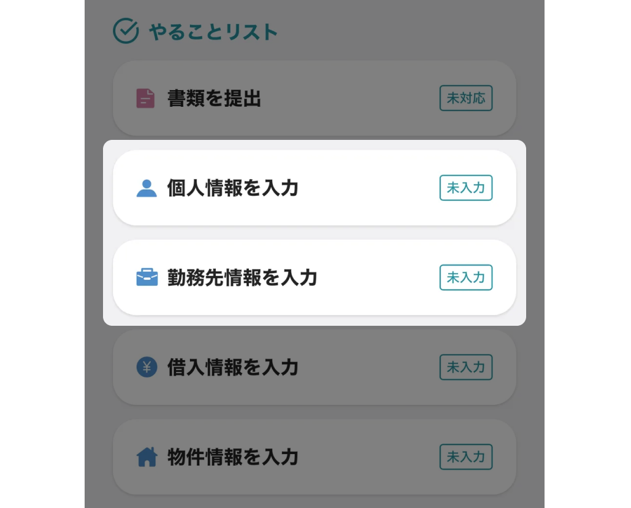Click the 未入力 badge on 物件情報を入力

click(x=465, y=457)
